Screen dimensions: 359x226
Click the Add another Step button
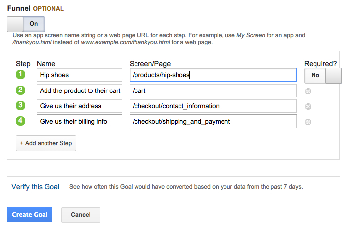(46, 143)
